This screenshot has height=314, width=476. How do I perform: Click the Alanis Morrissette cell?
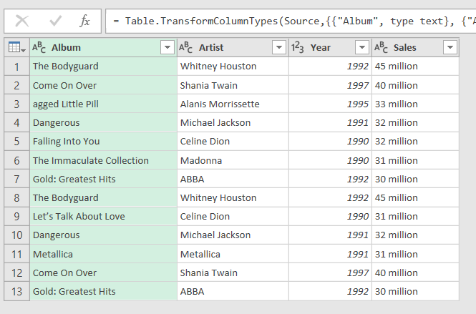[233, 104]
